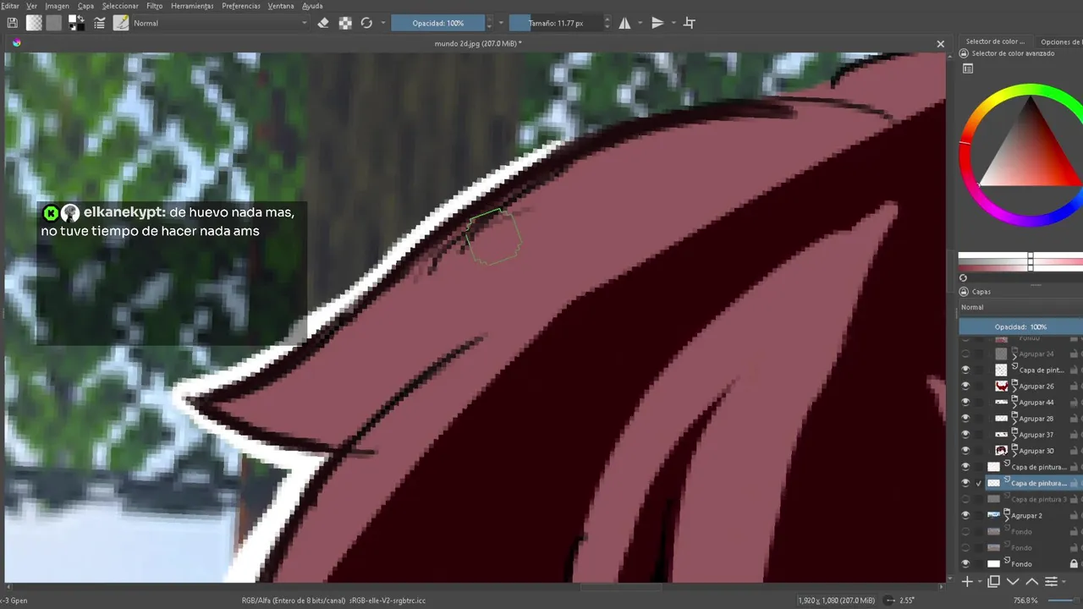
Task: Open the layer blending mode Normal dropdown
Action: click(x=1020, y=307)
